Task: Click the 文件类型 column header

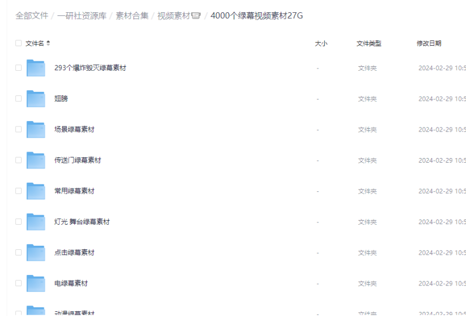Action: click(x=369, y=43)
